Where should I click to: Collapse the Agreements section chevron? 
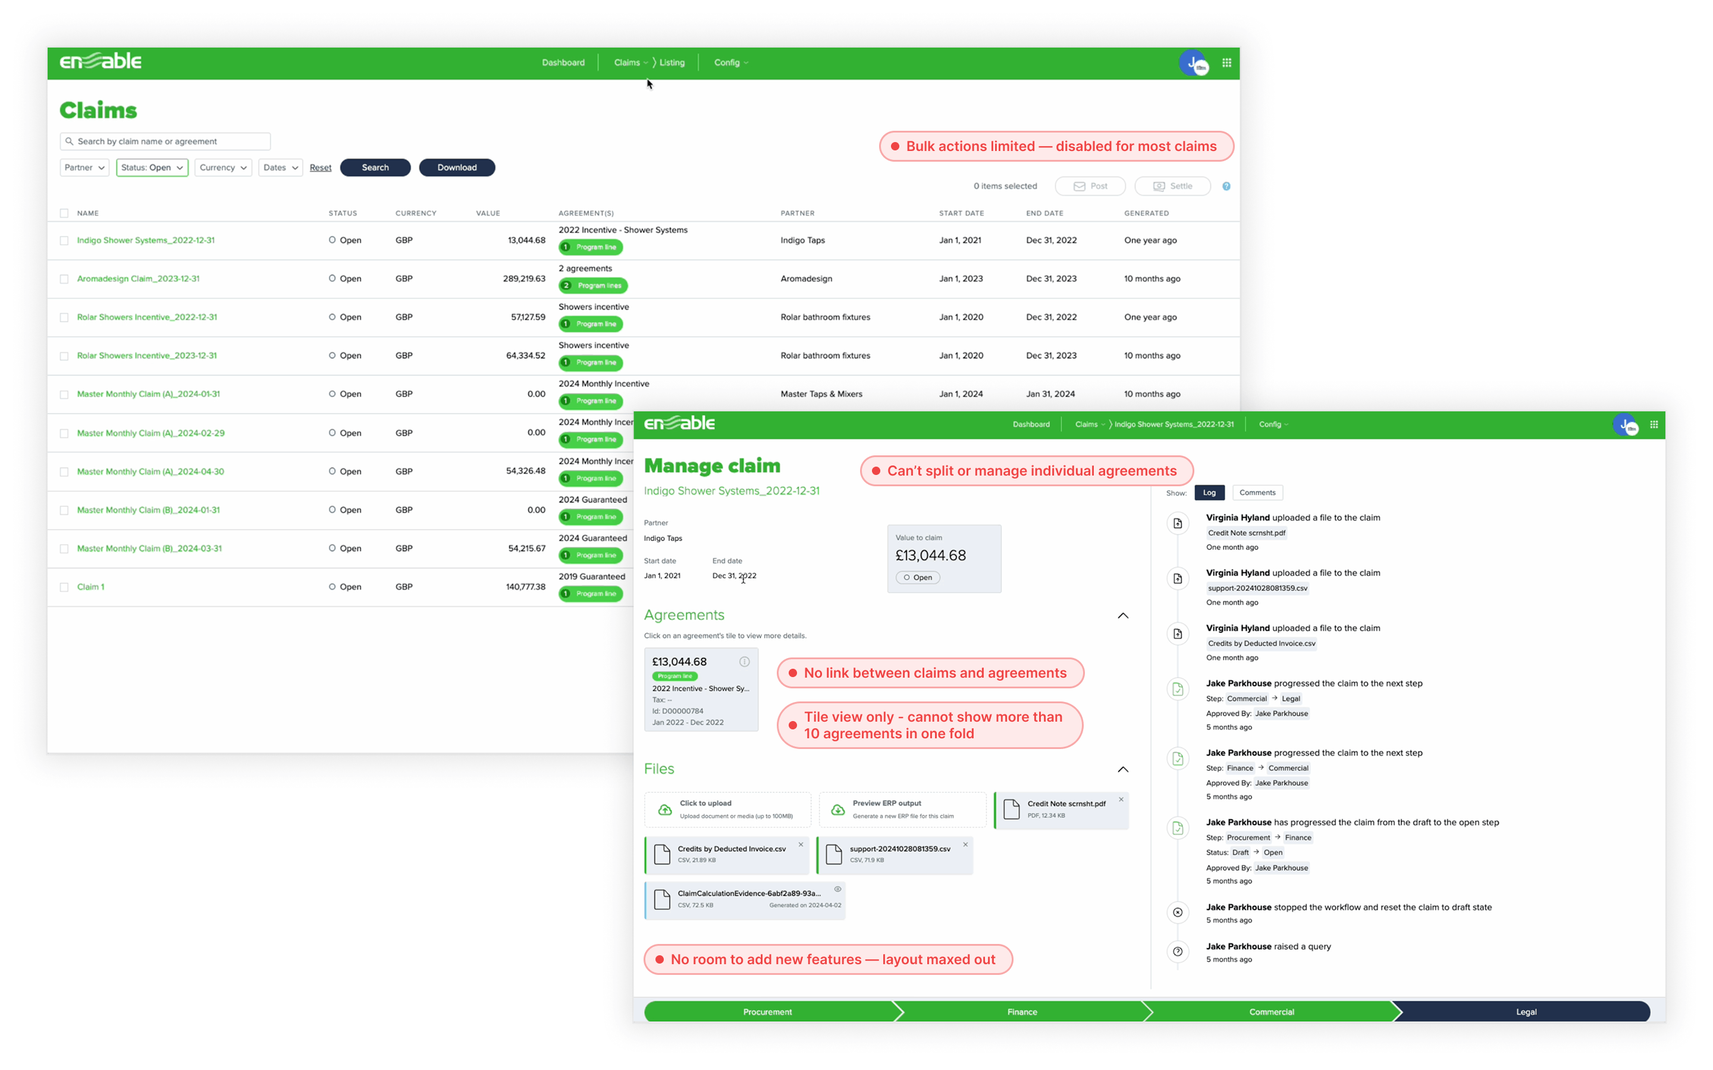point(1122,616)
